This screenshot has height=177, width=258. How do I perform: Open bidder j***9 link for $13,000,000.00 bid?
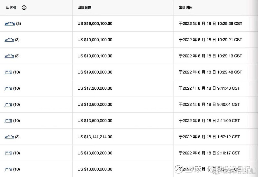[8, 169]
